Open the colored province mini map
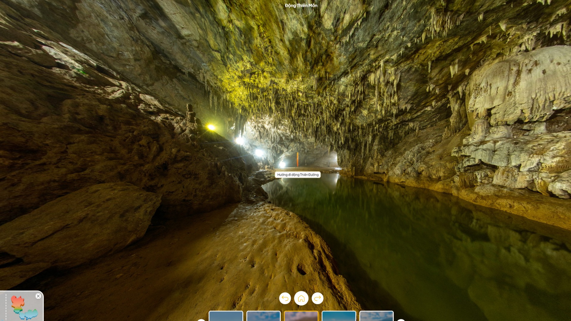This screenshot has height=321, width=571. point(24,308)
